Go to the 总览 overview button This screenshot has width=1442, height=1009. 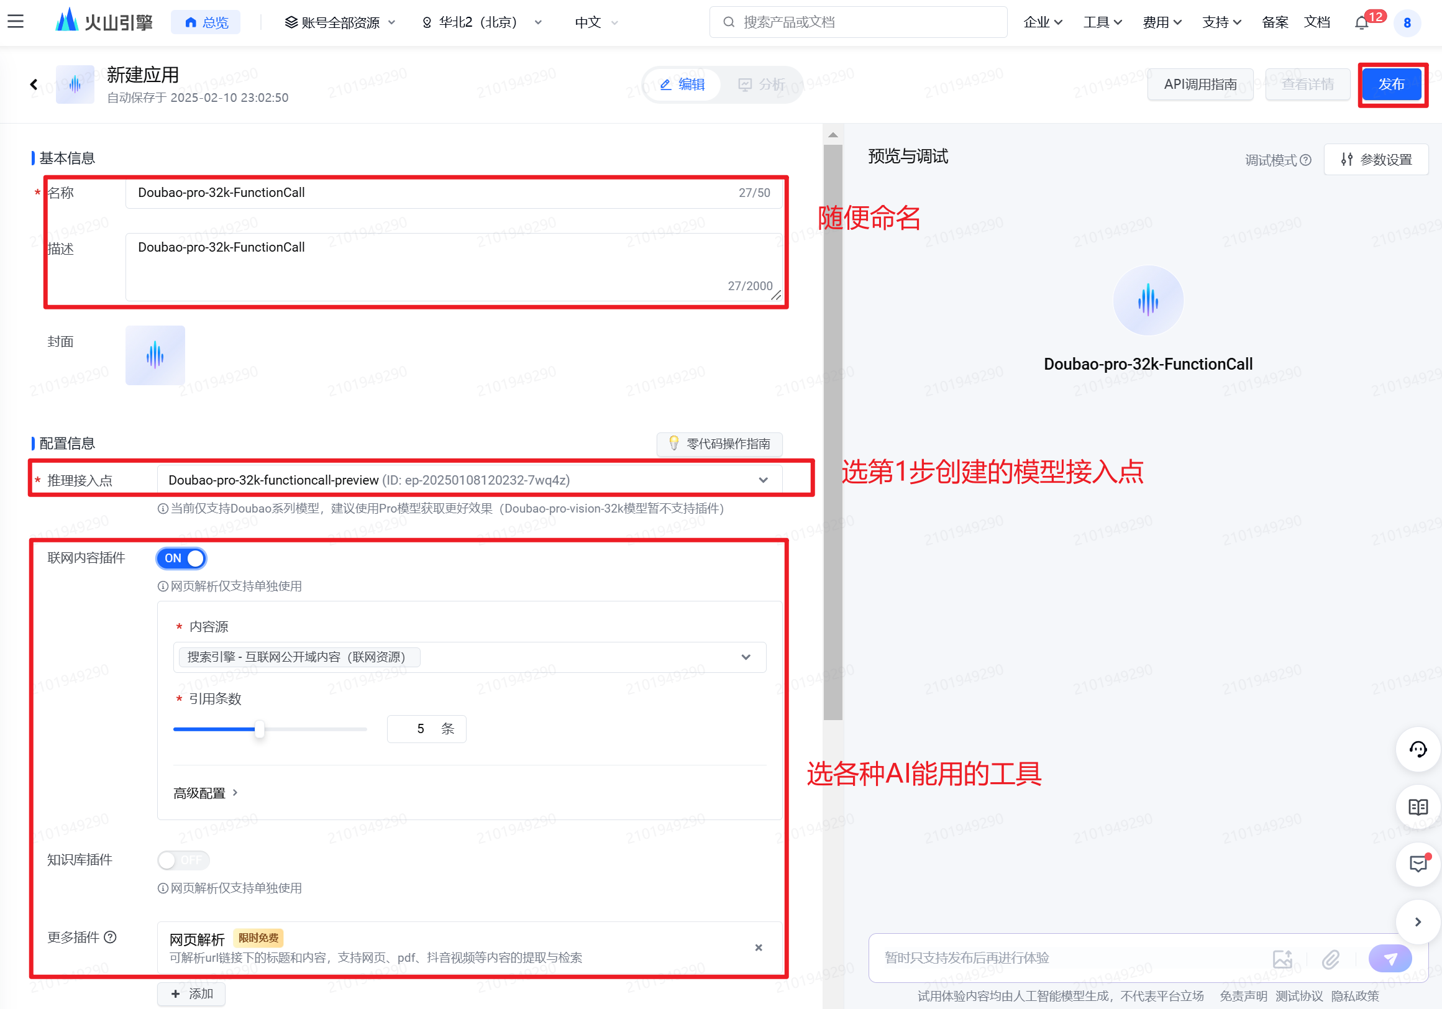coord(206,22)
